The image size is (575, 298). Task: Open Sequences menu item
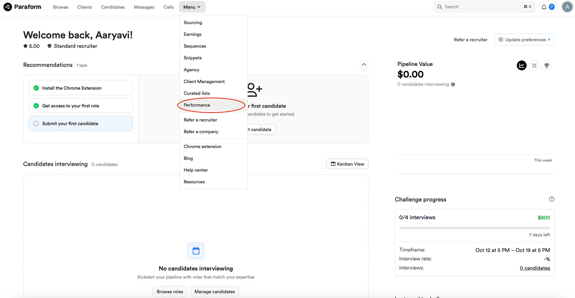pos(213,46)
